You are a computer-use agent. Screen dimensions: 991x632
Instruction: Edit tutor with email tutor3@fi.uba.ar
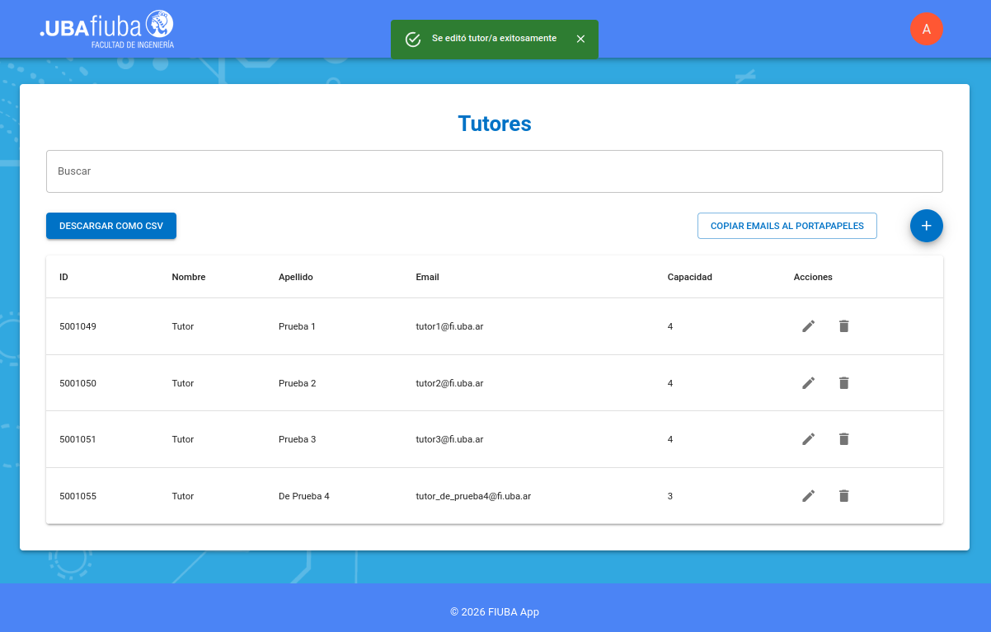tap(808, 439)
